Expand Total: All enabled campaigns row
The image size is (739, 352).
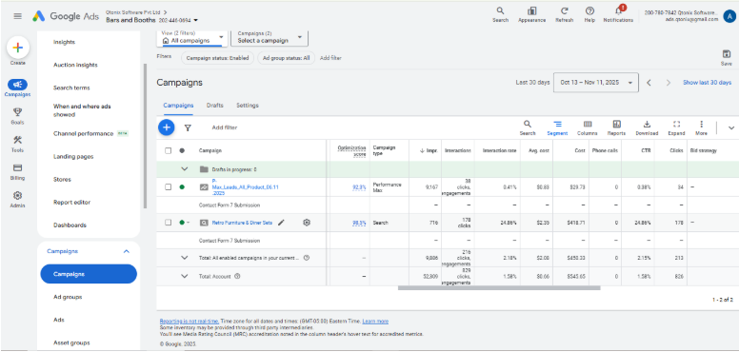[x=185, y=258]
